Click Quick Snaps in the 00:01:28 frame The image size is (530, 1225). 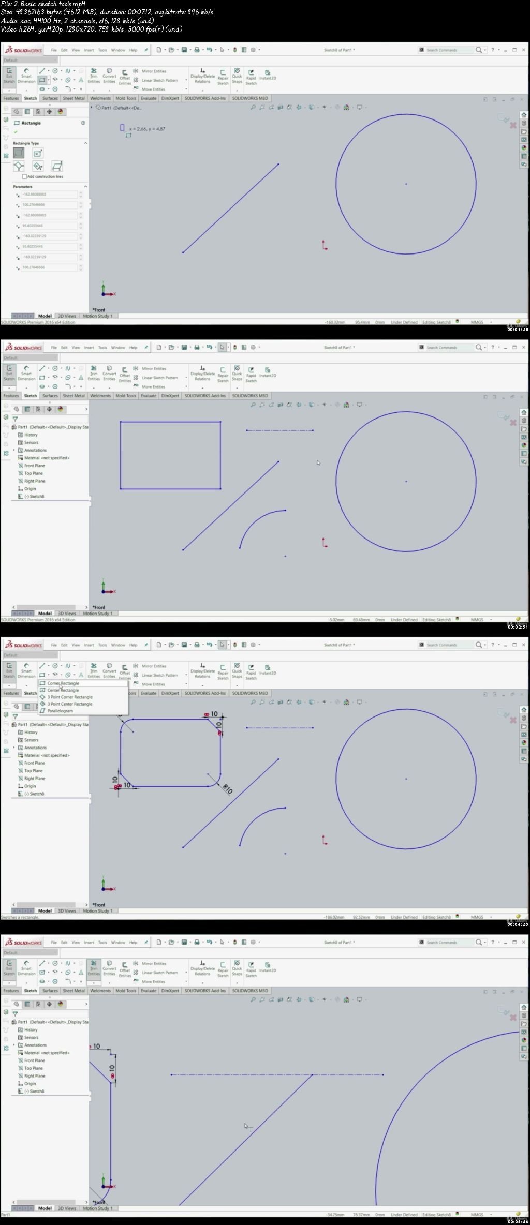(237, 76)
